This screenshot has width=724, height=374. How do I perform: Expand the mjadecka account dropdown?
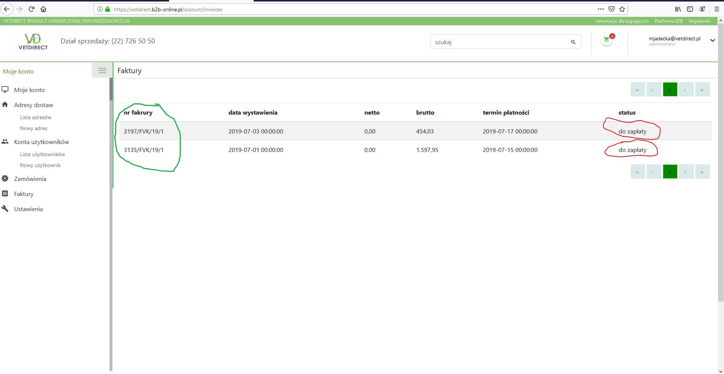click(712, 41)
